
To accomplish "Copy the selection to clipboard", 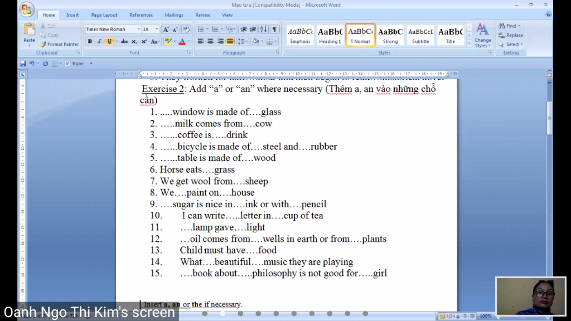I will point(49,35).
